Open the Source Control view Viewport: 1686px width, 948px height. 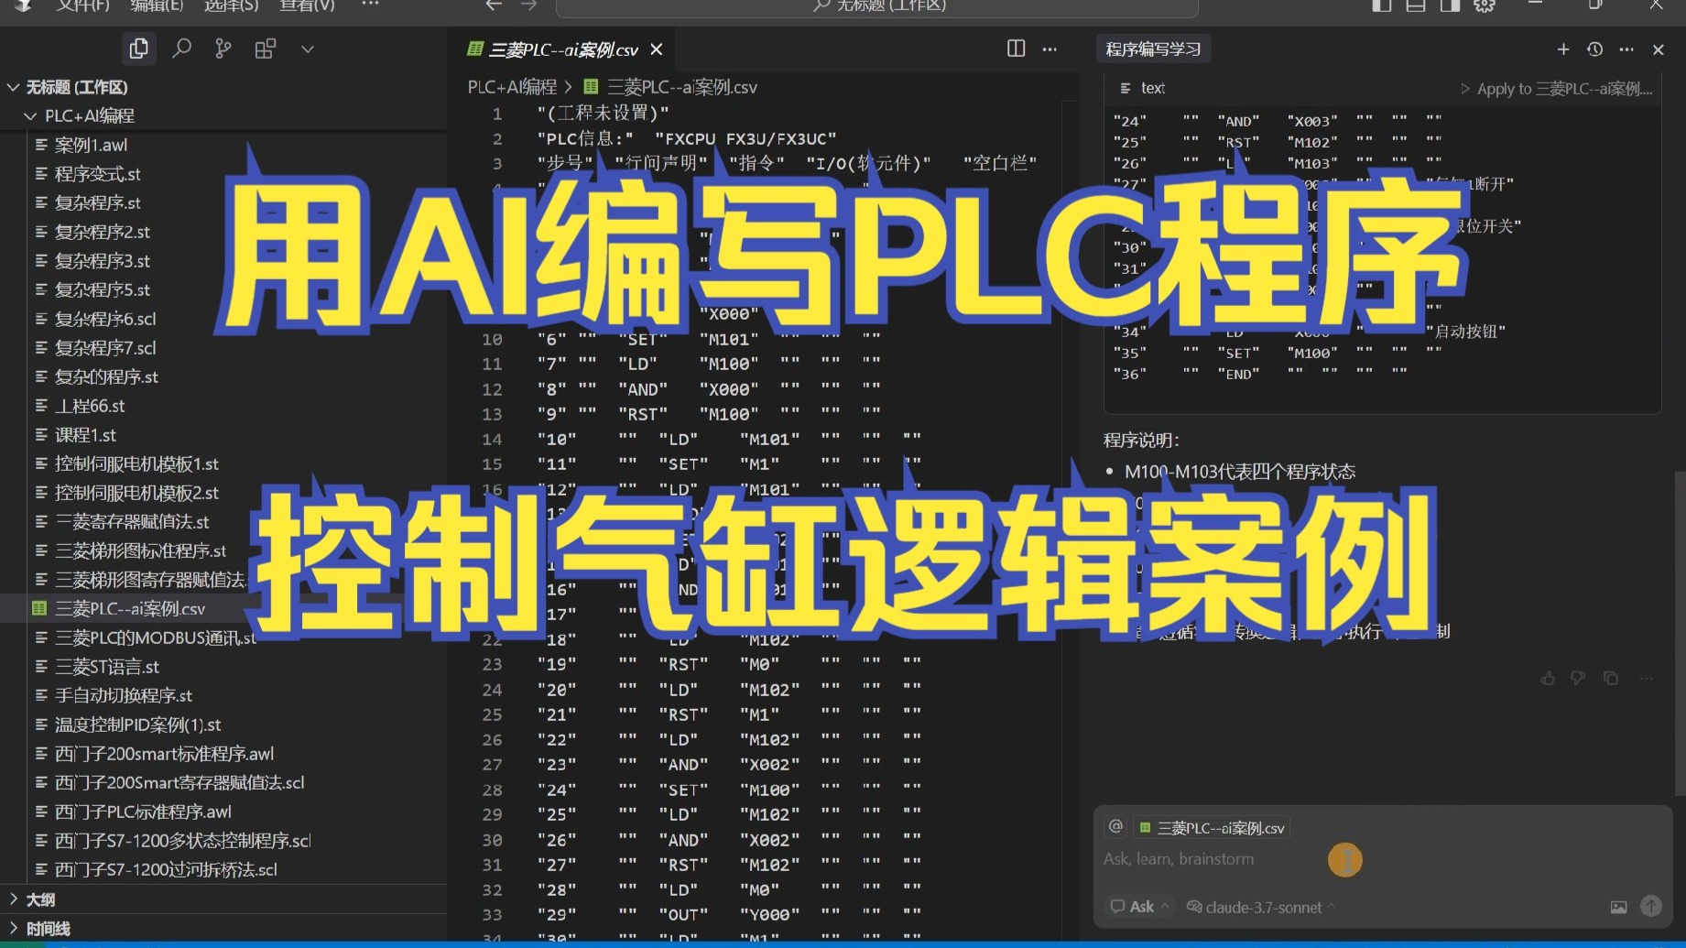tap(223, 49)
